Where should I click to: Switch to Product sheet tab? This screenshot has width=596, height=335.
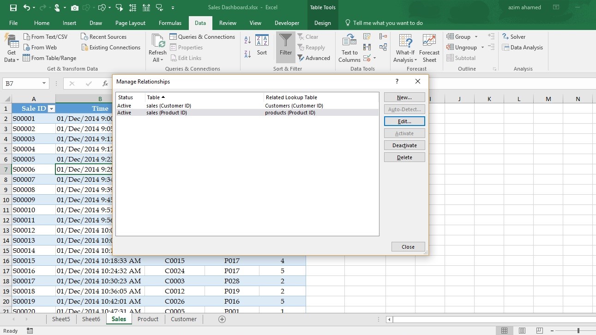tap(148, 319)
